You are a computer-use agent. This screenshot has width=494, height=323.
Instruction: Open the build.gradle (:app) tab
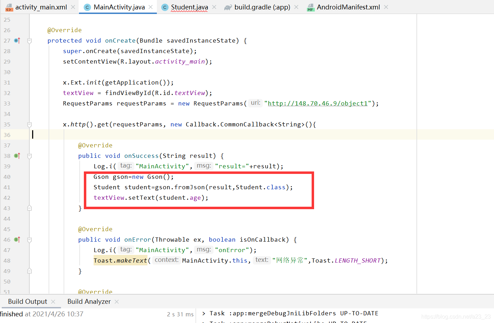click(262, 7)
